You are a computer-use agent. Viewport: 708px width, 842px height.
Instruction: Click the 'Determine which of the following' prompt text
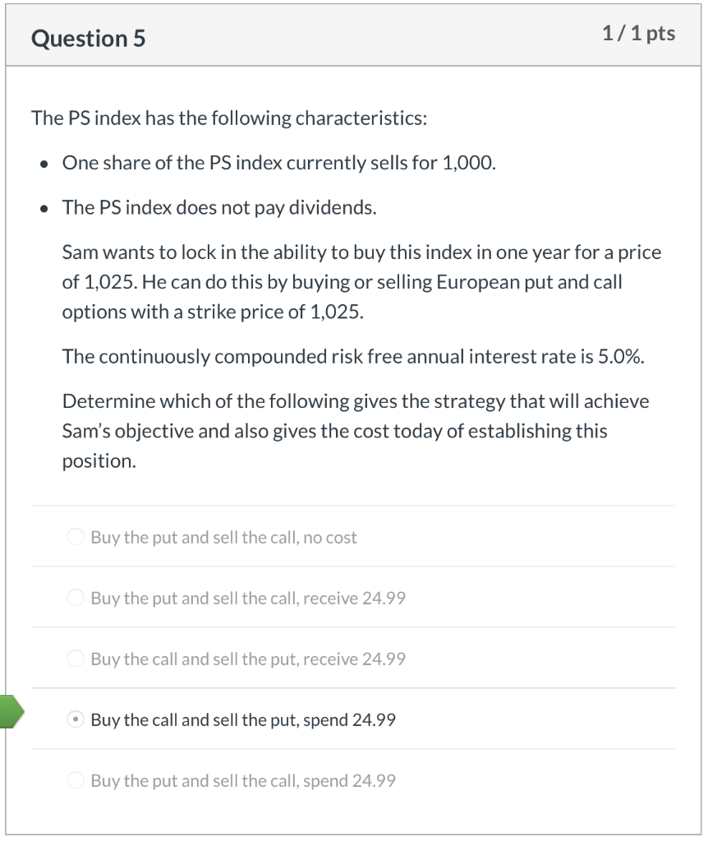point(353,430)
